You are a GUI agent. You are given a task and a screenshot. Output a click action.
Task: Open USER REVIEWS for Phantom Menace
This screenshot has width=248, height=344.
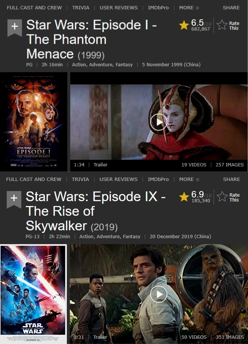(x=118, y=8)
